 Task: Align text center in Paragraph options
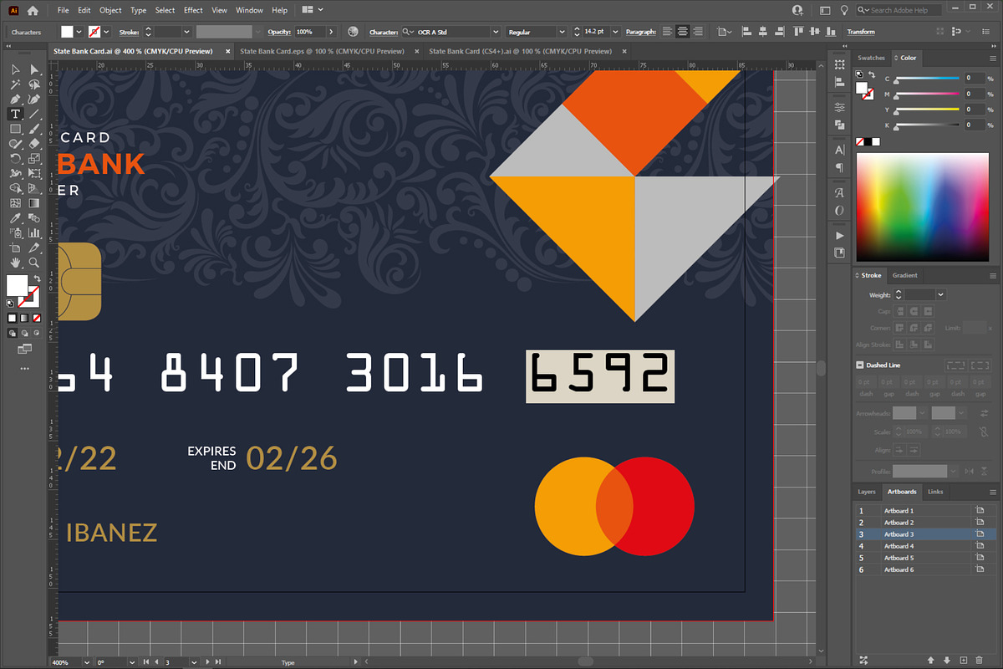click(683, 32)
